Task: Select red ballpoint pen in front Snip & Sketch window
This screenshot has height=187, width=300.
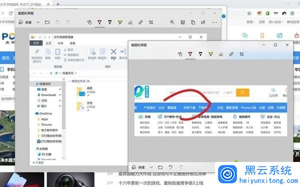Action: pyautogui.click(x=190, y=54)
